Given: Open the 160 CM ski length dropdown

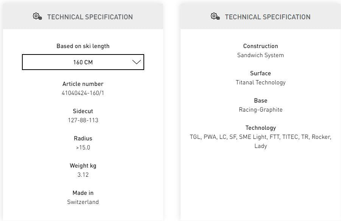Looking at the screenshot, I should (x=83, y=62).
